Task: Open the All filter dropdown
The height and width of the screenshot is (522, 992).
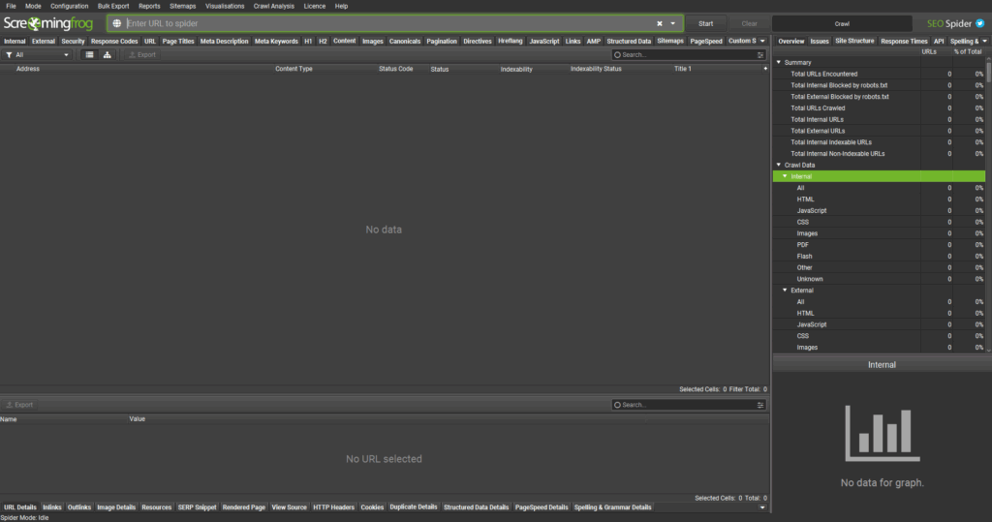Action: (x=38, y=55)
